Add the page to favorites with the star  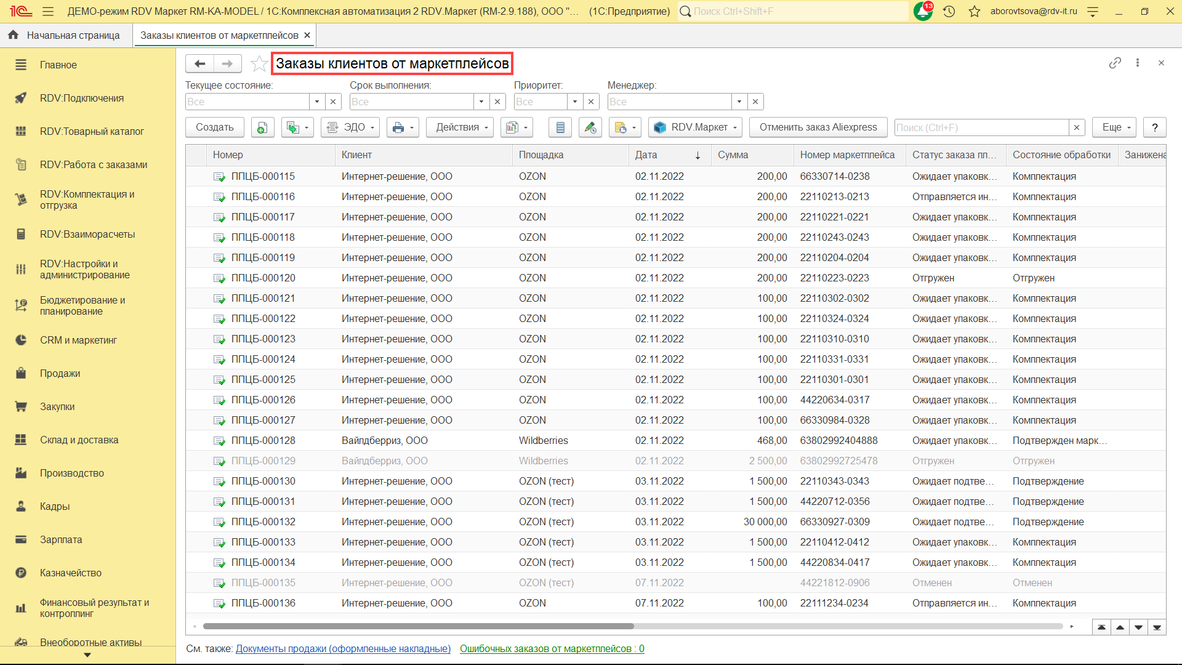pyautogui.click(x=259, y=63)
